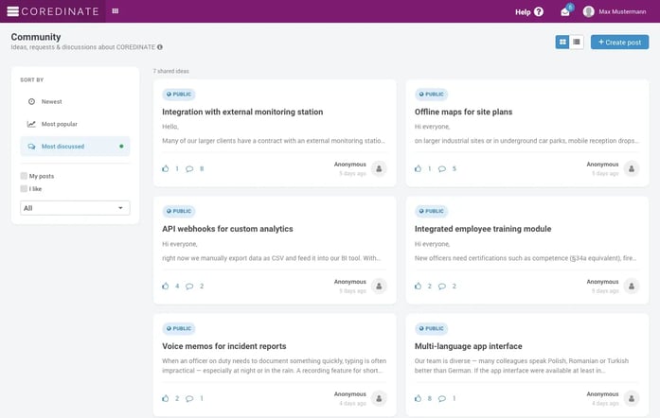The image size is (660, 418).
Task: Click the Create post button
Action: (619, 42)
